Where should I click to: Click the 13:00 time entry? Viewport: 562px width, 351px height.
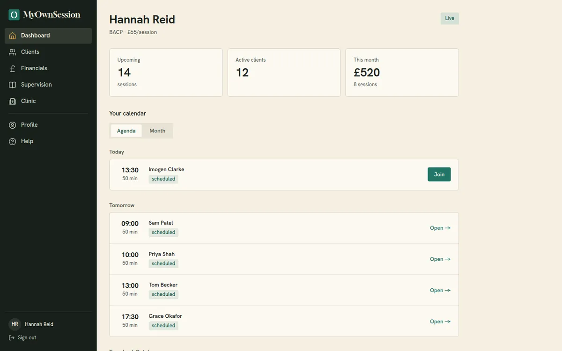point(130,286)
